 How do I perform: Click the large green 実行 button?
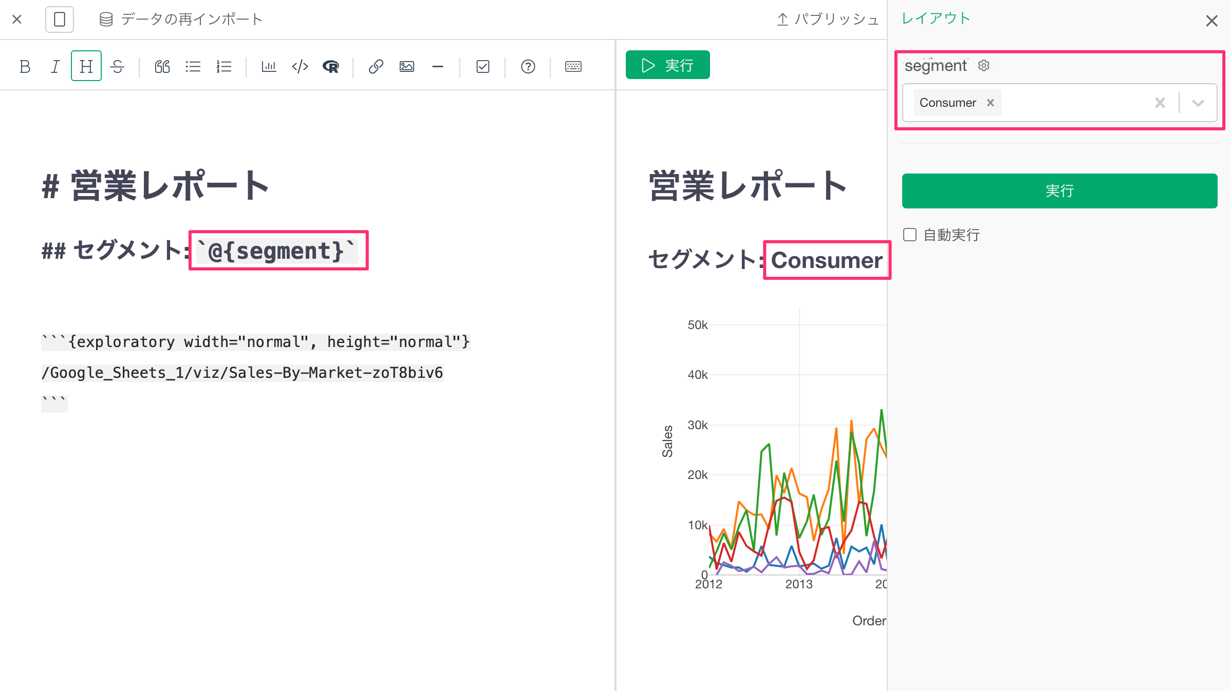coord(1059,191)
